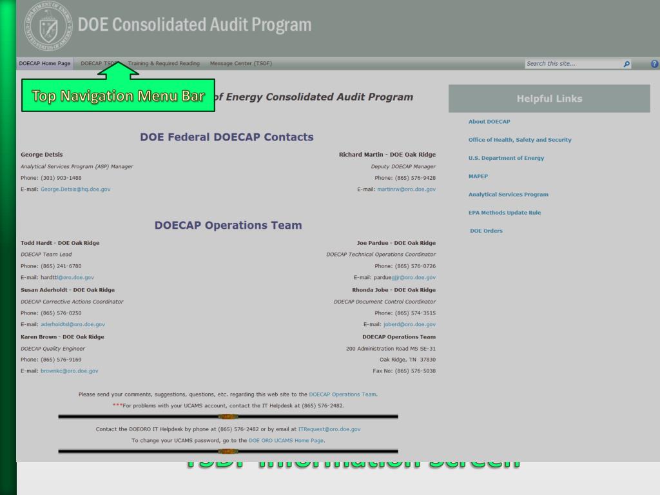The height and width of the screenshot is (495, 660).
Task: Click Deputy DOECAP Manager title
Action: [x=403, y=167]
